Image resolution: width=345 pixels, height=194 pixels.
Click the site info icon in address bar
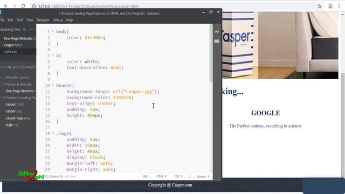[x=34, y=6]
